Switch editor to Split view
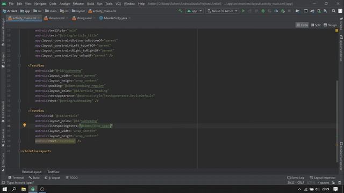The height and width of the screenshot is (193, 344). click(x=316, y=25)
